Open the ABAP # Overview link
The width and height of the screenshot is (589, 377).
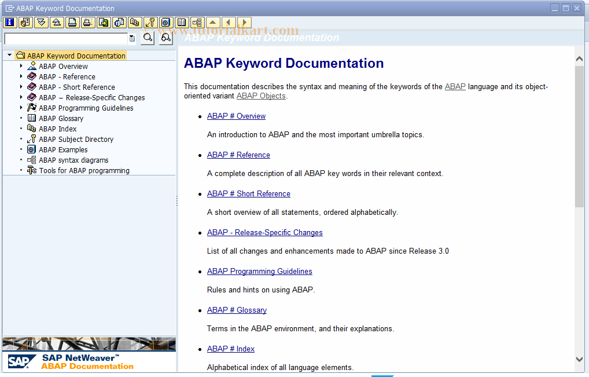tap(236, 116)
